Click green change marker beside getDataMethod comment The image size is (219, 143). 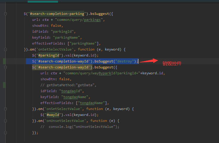coord(4,85)
